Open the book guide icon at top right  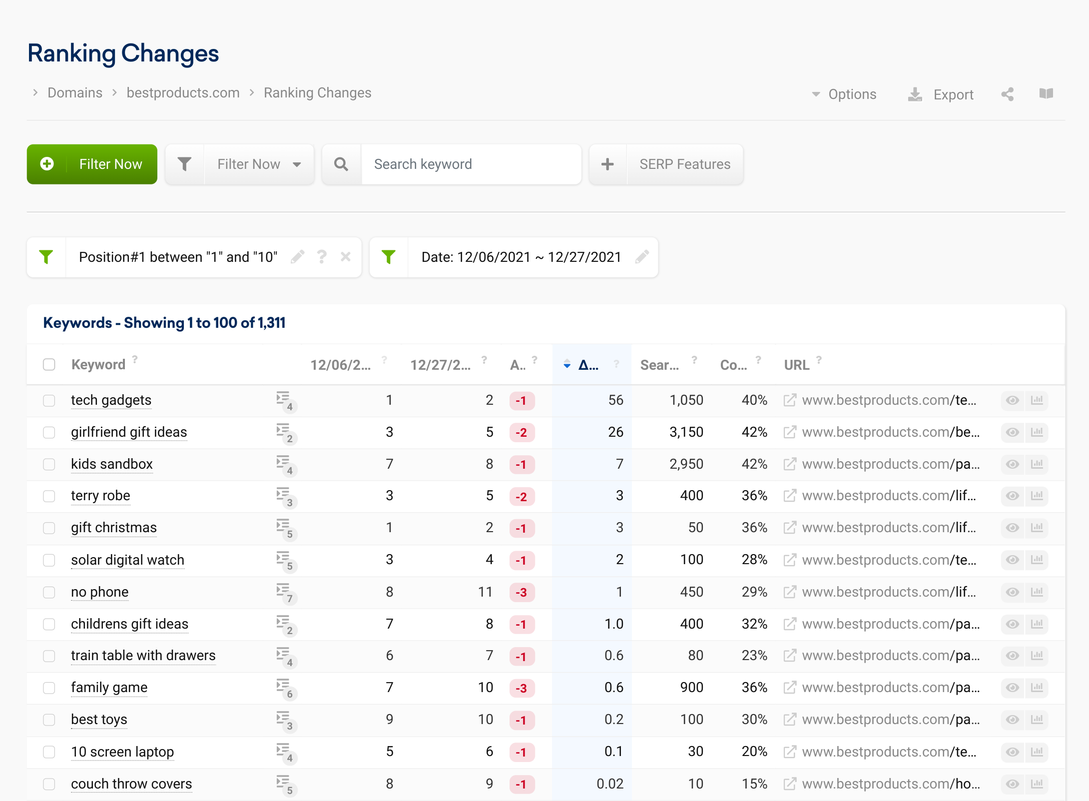(1046, 93)
